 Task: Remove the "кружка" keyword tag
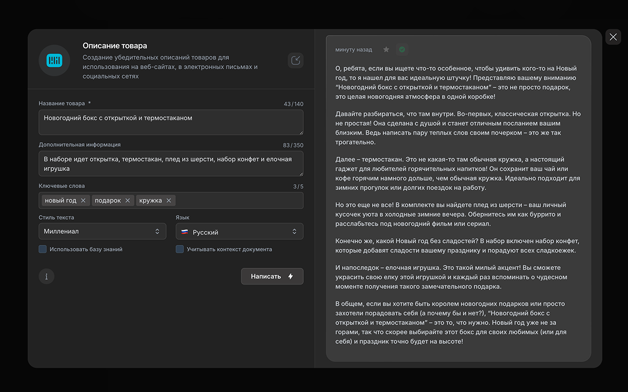pos(169,201)
